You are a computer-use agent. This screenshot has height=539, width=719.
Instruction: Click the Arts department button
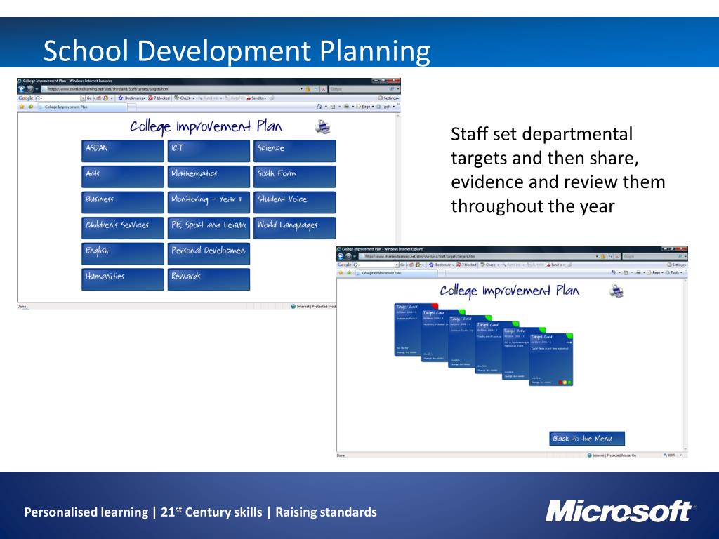point(122,176)
